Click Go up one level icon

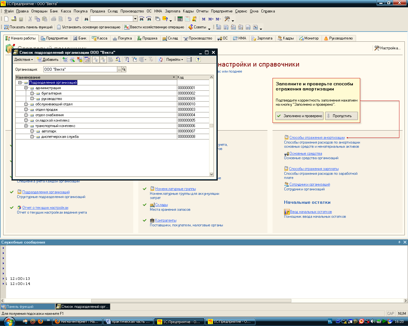pos(118,60)
